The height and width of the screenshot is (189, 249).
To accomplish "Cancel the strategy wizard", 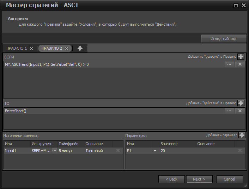I will click(230, 179).
